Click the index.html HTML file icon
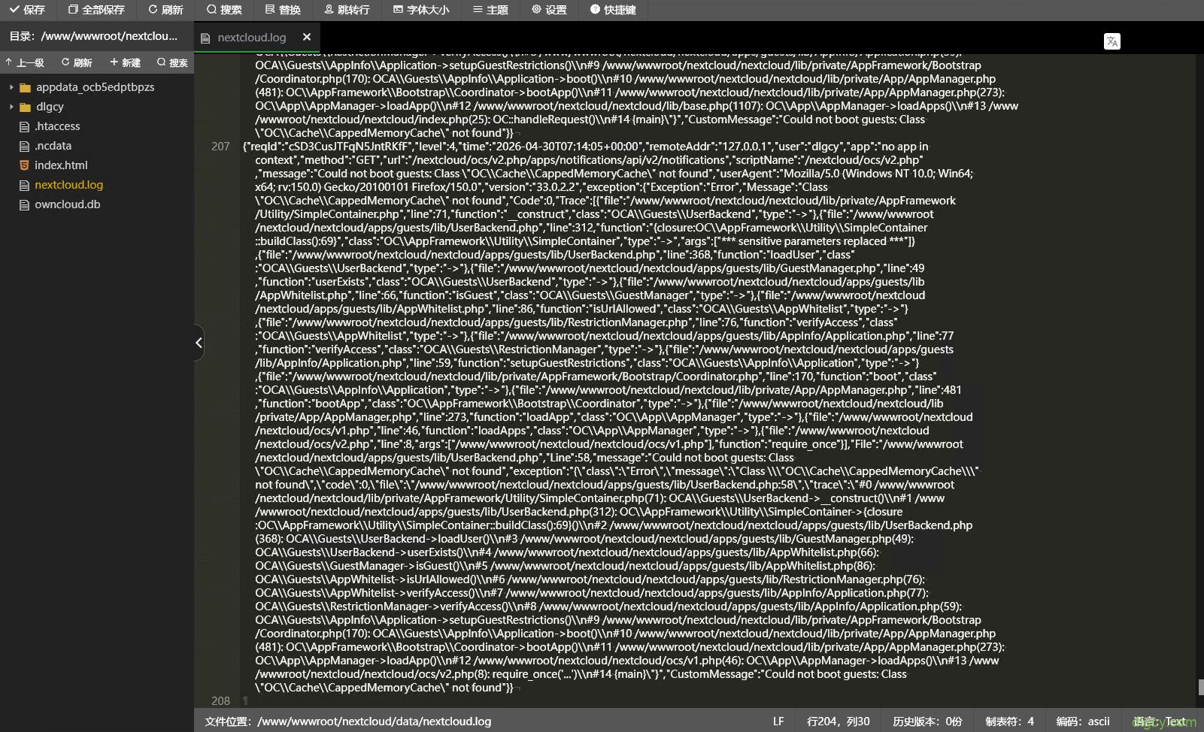The height and width of the screenshot is (732, 1204). pyautogui.click(x=24, y=165)
